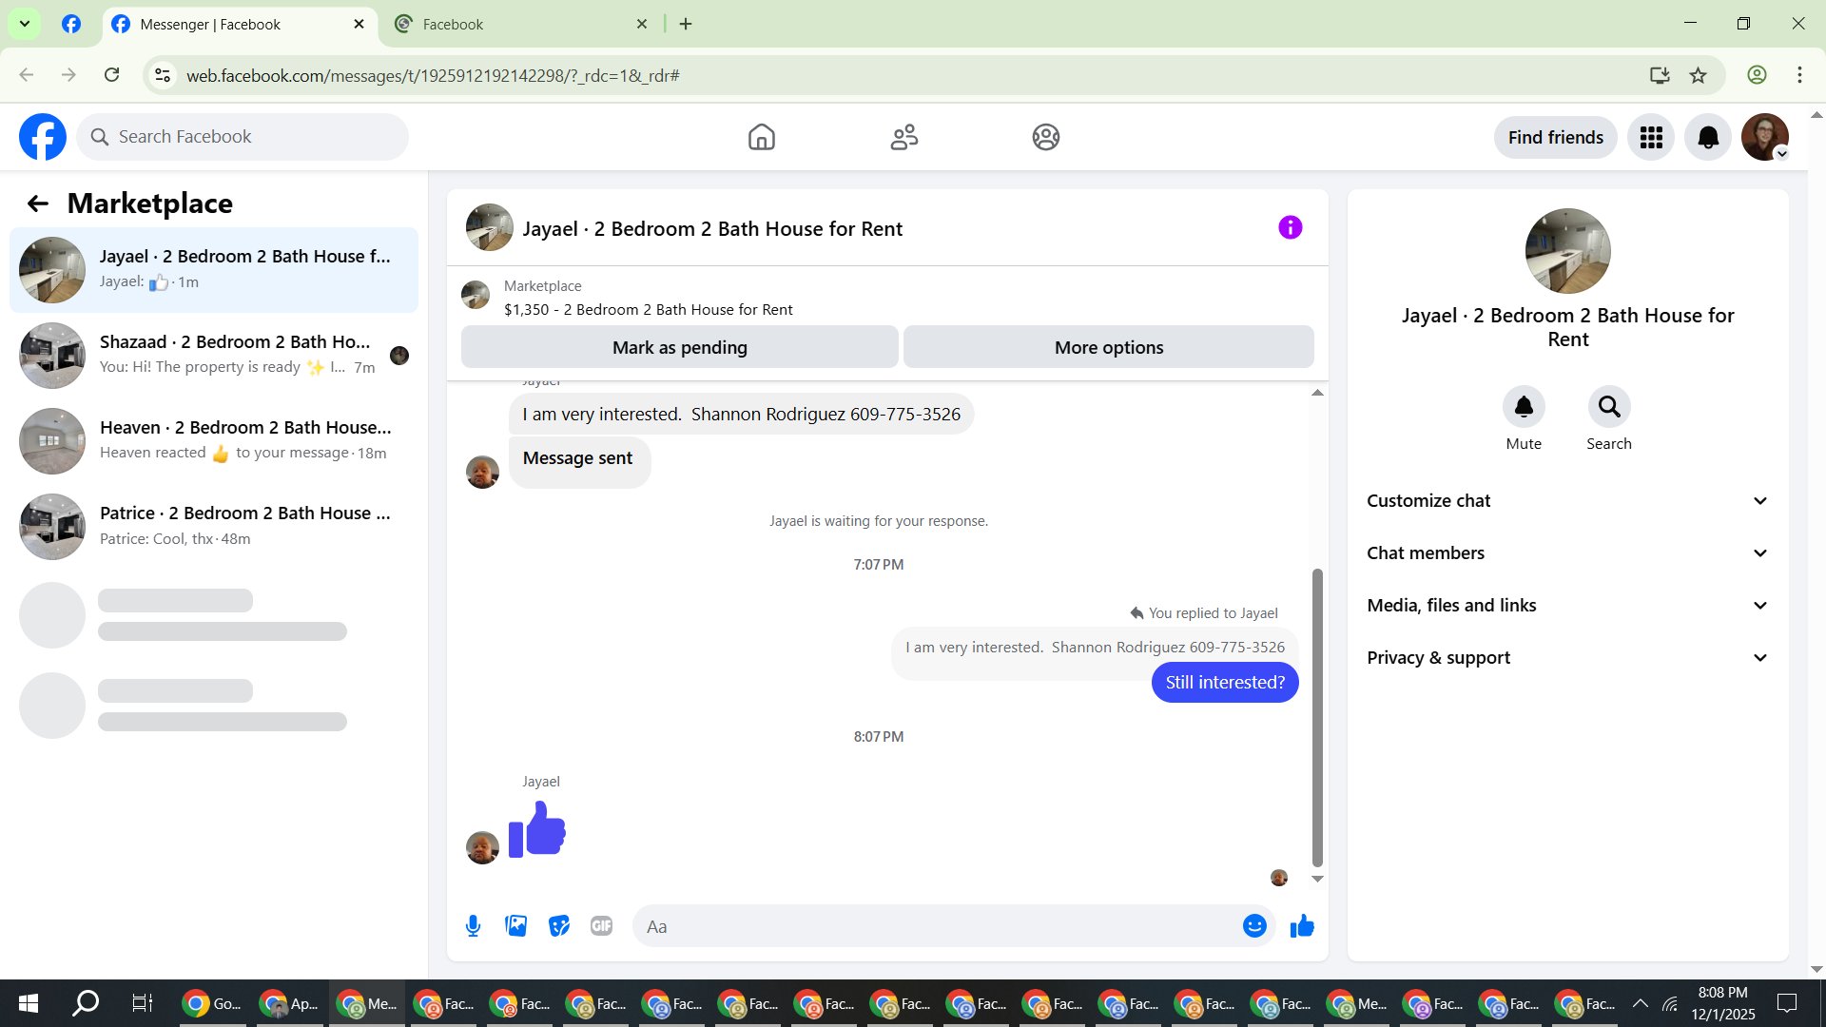The height and width of the screenshot is (1027, 1826).
Task: Open Jayael conversation in chat list
Action: (214, 270)
